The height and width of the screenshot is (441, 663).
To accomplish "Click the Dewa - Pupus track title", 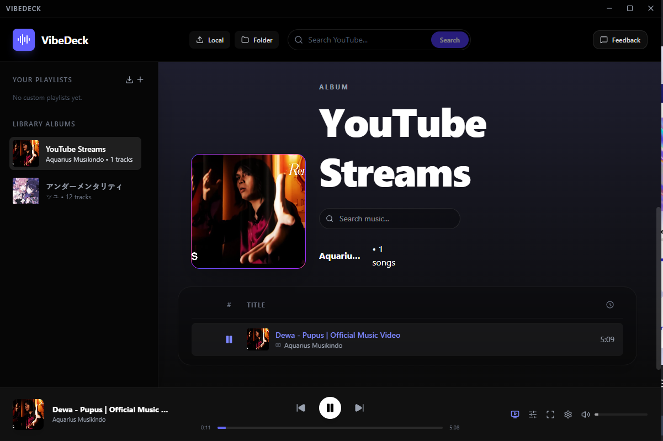I will tap(338, 335).
